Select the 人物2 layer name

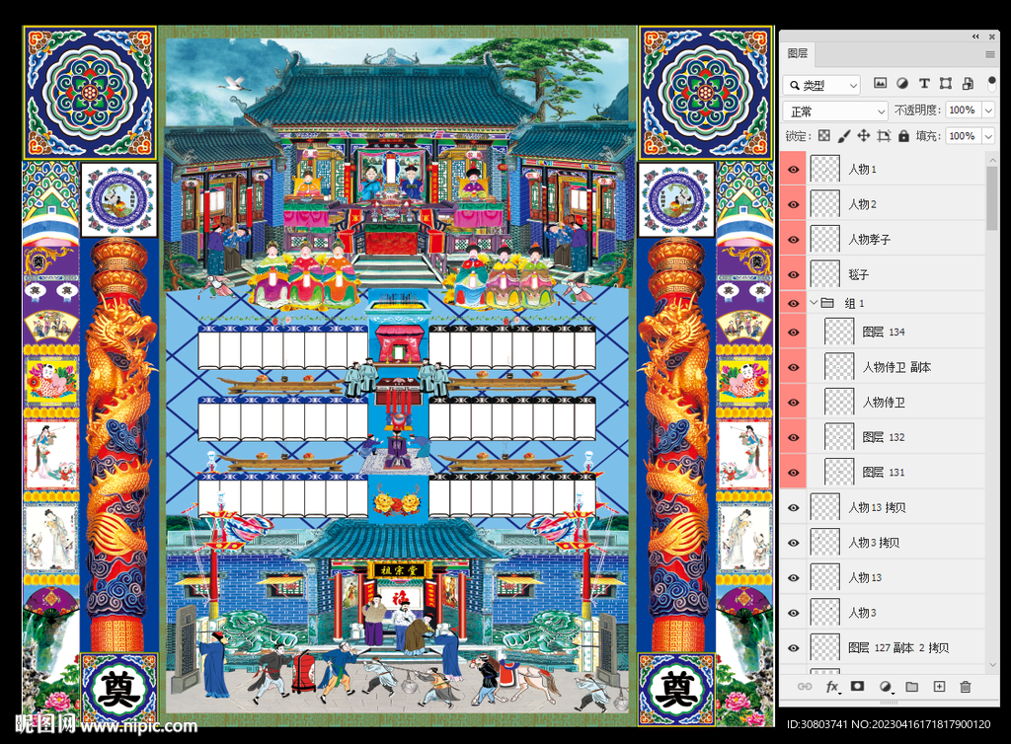pos(862,205)
